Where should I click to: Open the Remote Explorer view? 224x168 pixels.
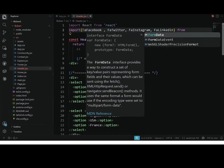(5, 48)
